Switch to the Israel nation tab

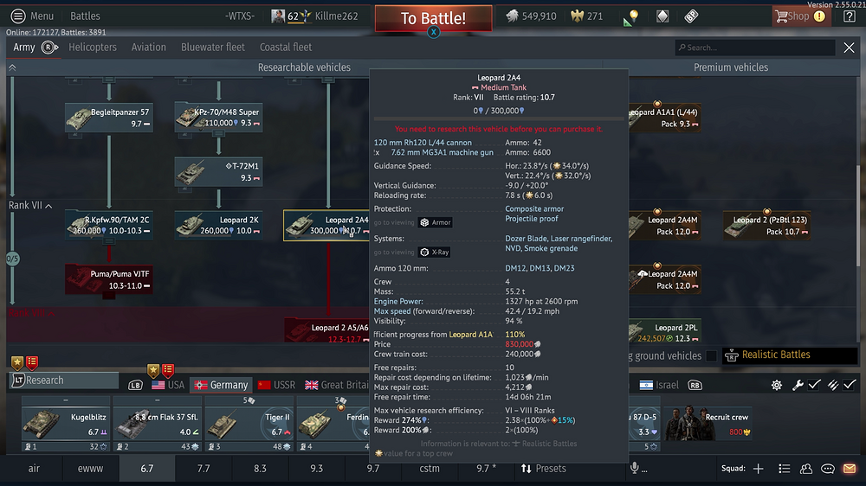point(659,385)
